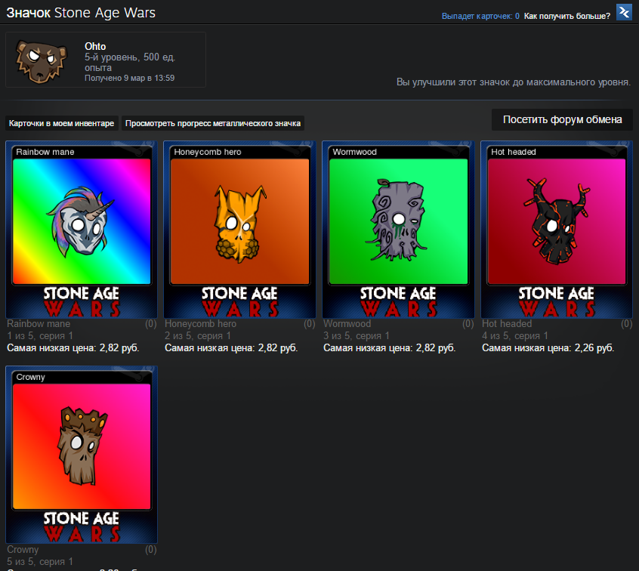Click 'Получено 9 мар в 13:59' text
Screen dimensions: 639x571
tap(130, 78)
